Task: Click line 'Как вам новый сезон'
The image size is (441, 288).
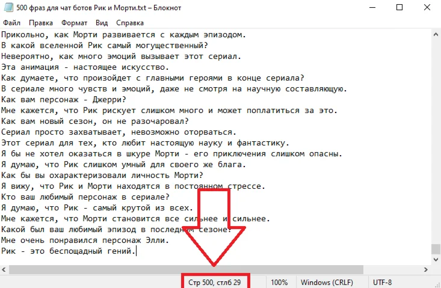Action: pyautogui.click(x=95, y=121)
